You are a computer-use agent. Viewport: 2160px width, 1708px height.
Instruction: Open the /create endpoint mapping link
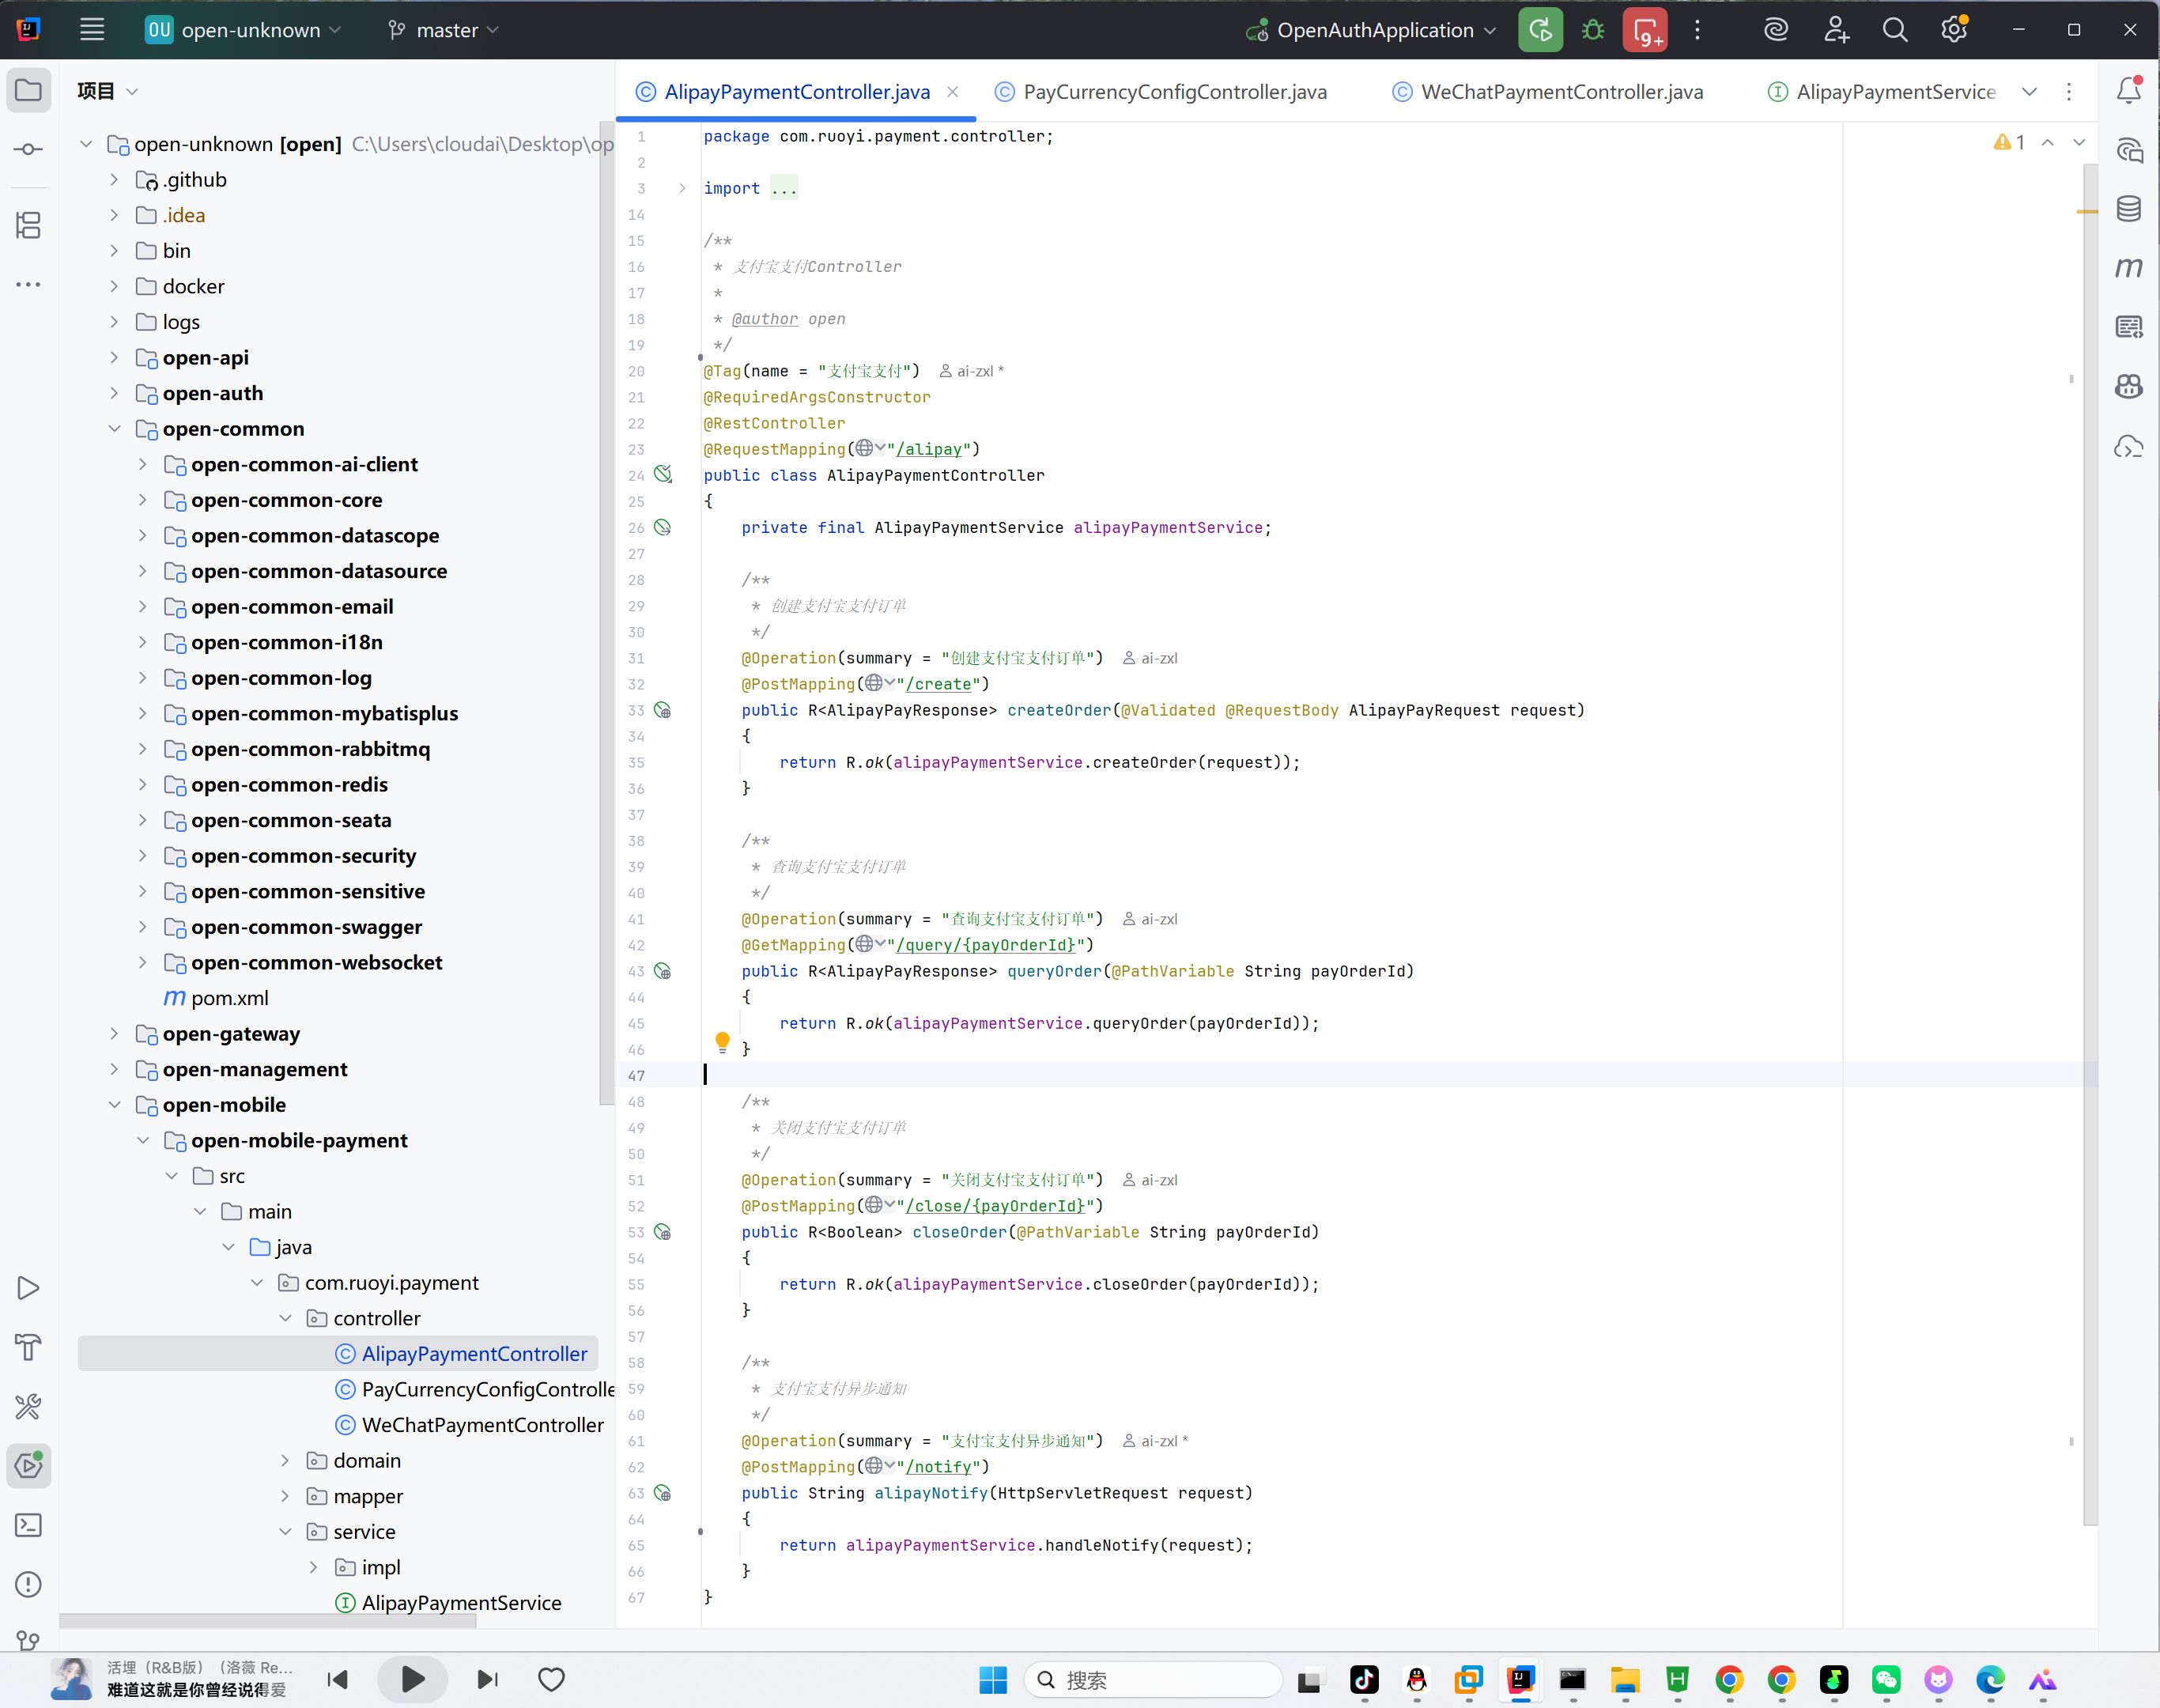939,684
